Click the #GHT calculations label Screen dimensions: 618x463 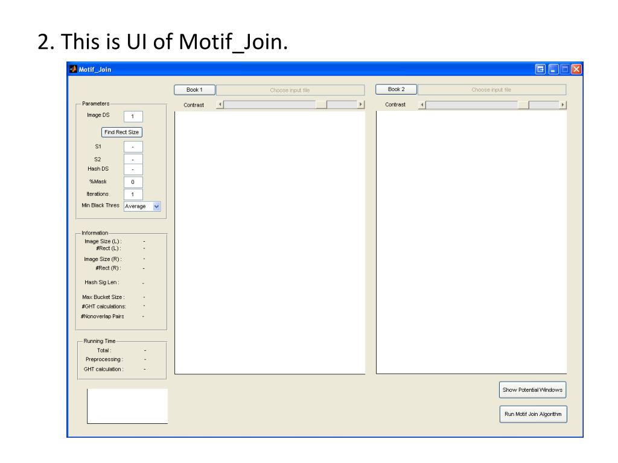click(x=104, y=307)
